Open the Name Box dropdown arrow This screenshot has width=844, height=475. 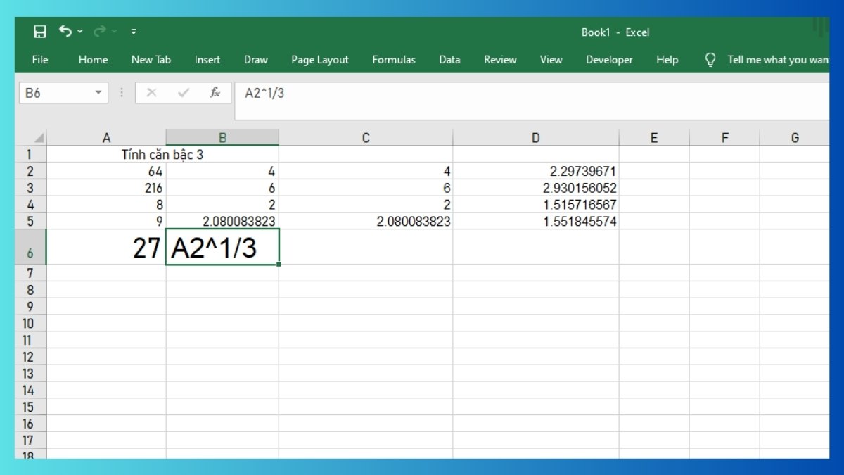(x=100, y=92)
